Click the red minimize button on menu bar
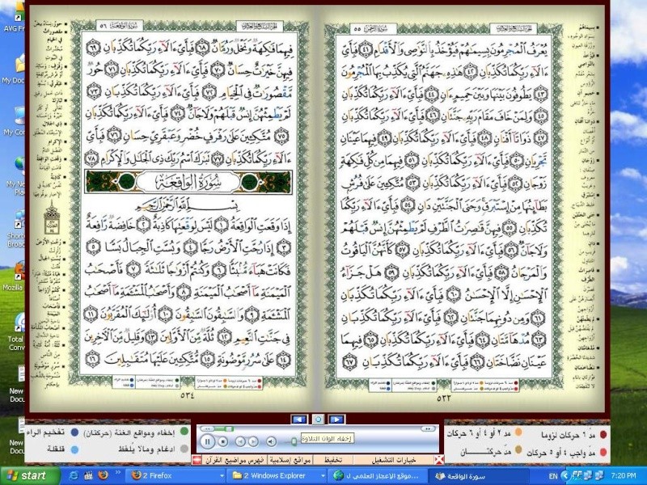This screenshot has width=647, height=485. click(197, 459)
